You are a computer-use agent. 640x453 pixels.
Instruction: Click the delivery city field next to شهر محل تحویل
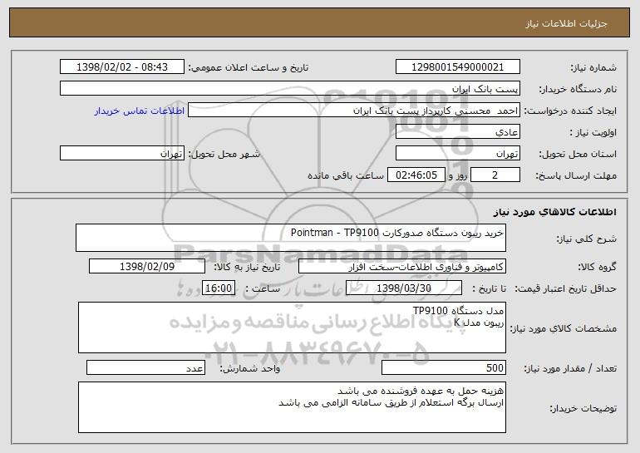122,154
